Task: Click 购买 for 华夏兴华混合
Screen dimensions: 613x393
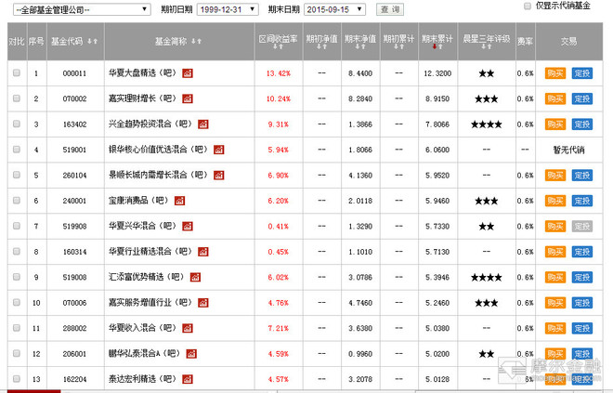Action: pyautogui.click(x=555, y=226)
